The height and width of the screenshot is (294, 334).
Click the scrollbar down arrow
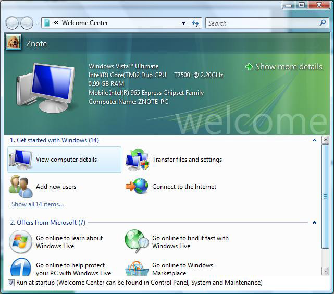click(326, 271)
